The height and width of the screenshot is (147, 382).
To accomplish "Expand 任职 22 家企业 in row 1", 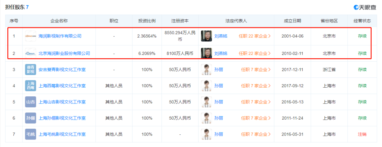I will pos(255,36).
